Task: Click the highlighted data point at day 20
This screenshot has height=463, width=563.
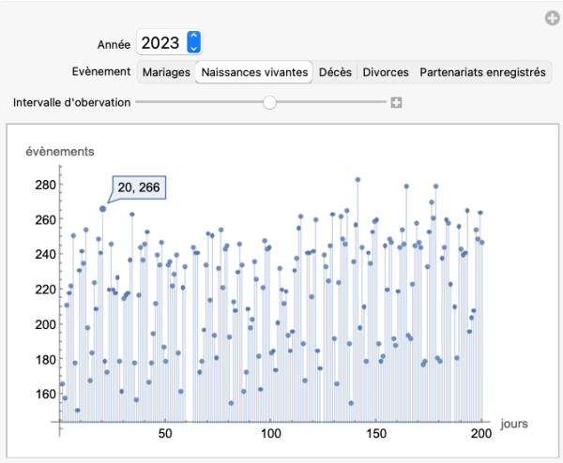Action: (102, 209)
